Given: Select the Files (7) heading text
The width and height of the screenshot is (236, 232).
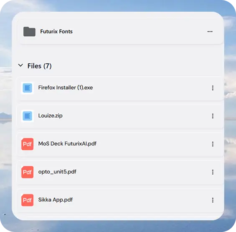Looking at the screenshot, I should pyautogui.click(x=39, y=66).
